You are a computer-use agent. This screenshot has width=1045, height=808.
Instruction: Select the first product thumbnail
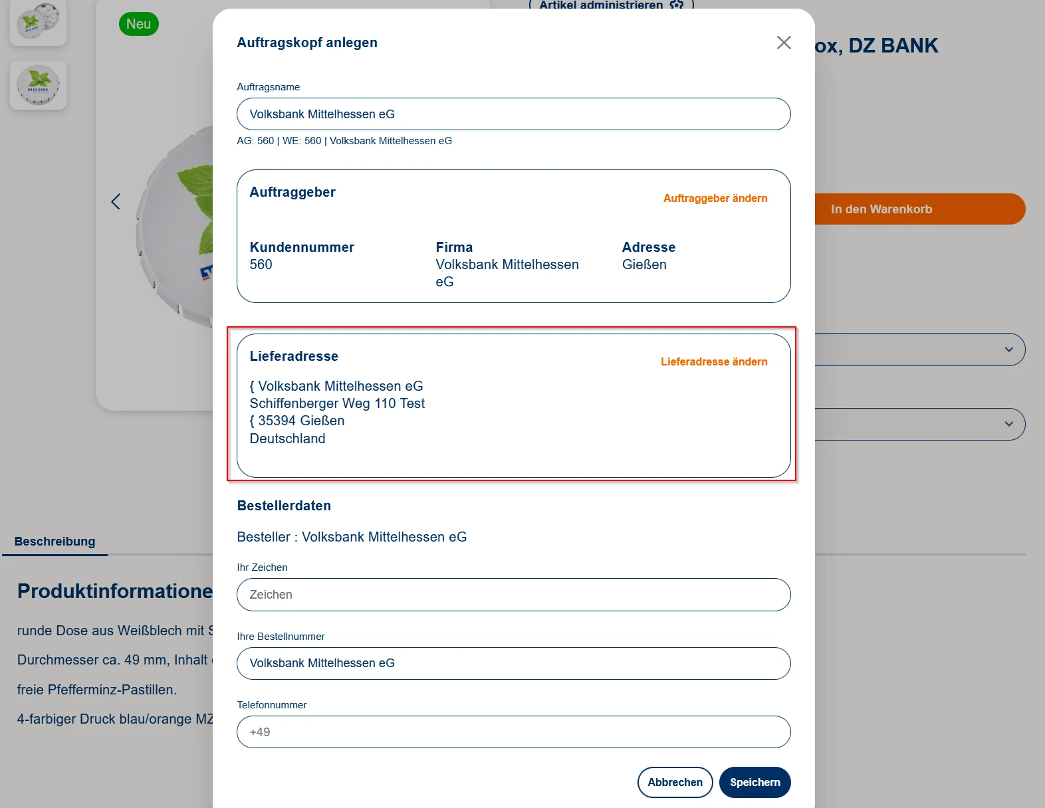click(38, 21)
